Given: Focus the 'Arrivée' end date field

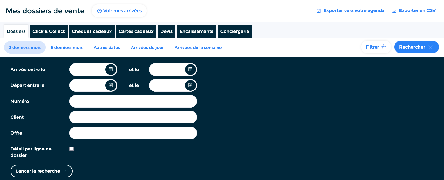Looking at the screenshot, I should pyautogui.click(x=167, y=69).
